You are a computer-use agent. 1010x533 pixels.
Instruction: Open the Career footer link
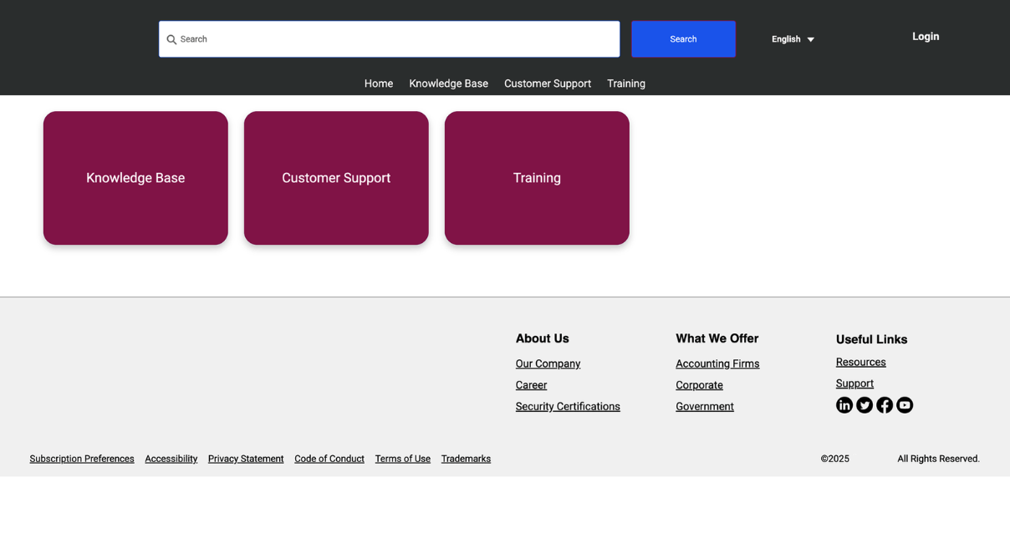(531, 385)
